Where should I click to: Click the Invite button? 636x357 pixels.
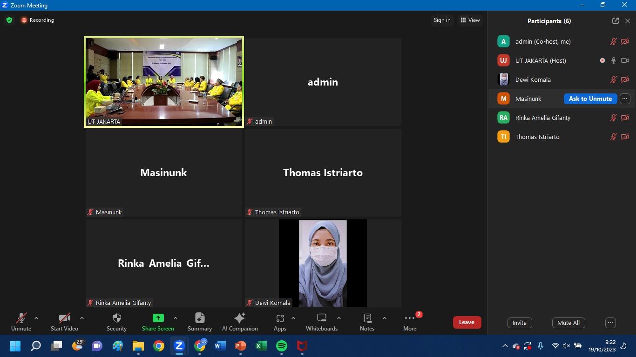(520, 323)
